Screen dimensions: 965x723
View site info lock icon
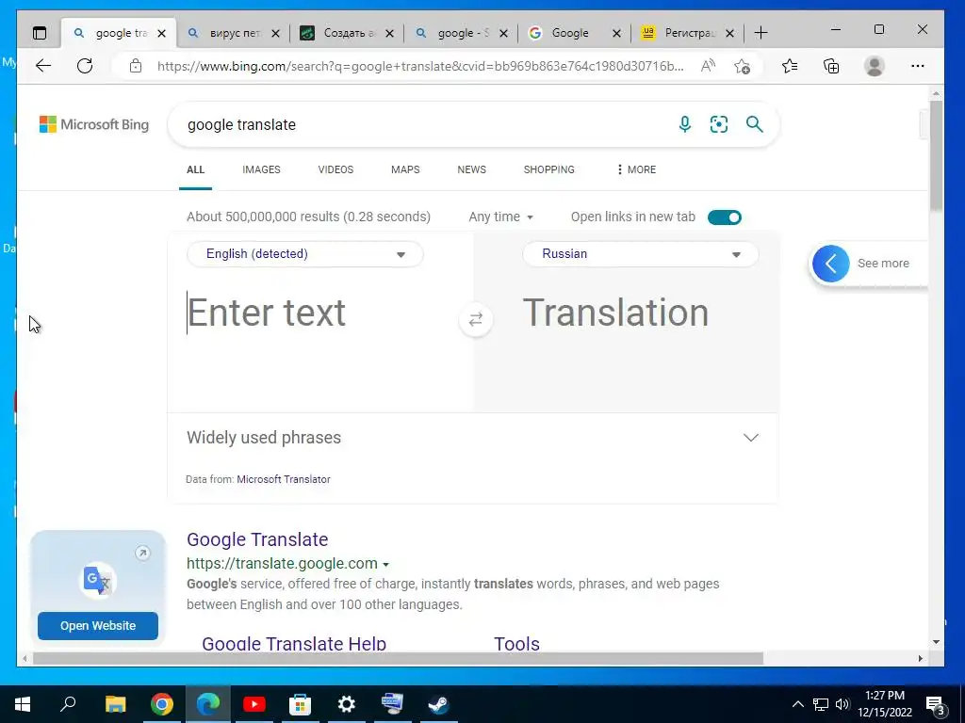136,66
